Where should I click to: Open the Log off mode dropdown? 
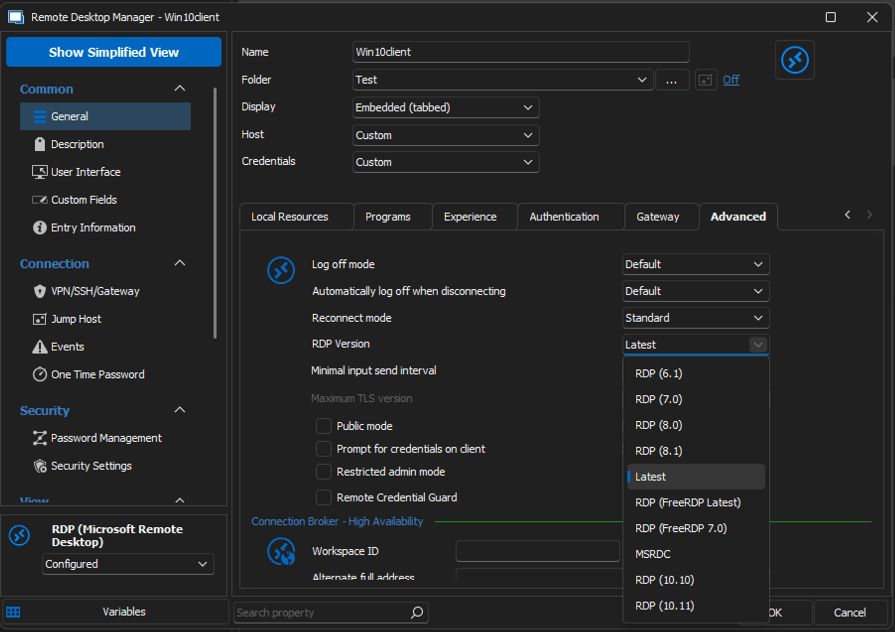coord(696,264)
